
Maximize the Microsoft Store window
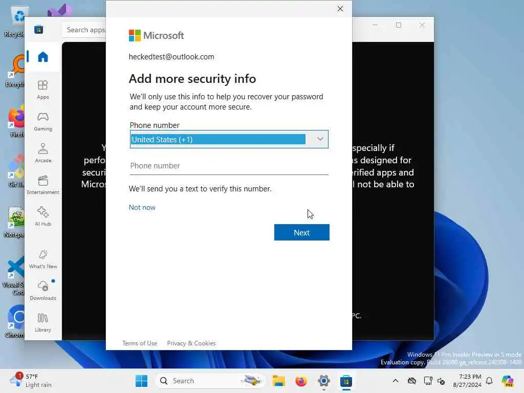[x=398, y=25]
